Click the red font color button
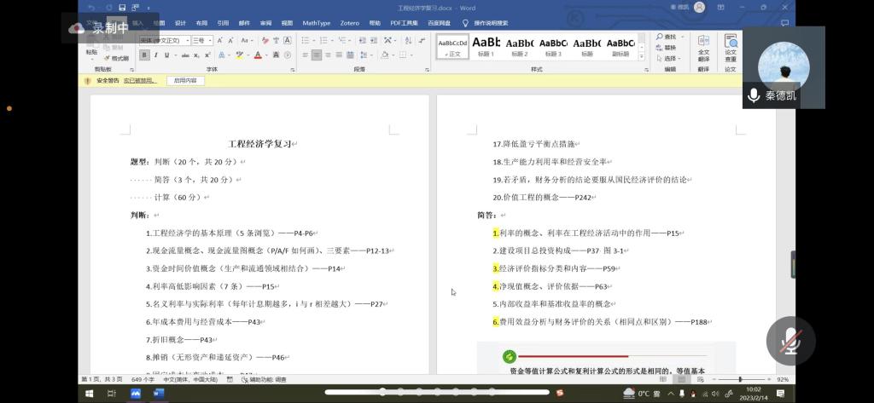 click(258, 55)
